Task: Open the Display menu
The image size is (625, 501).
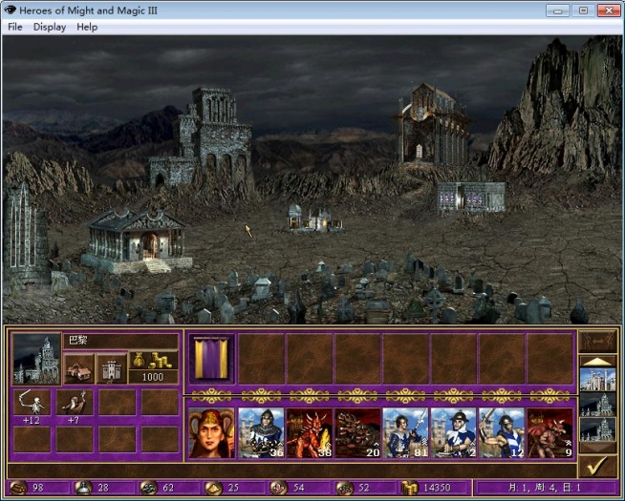Action: pos(50,27)
